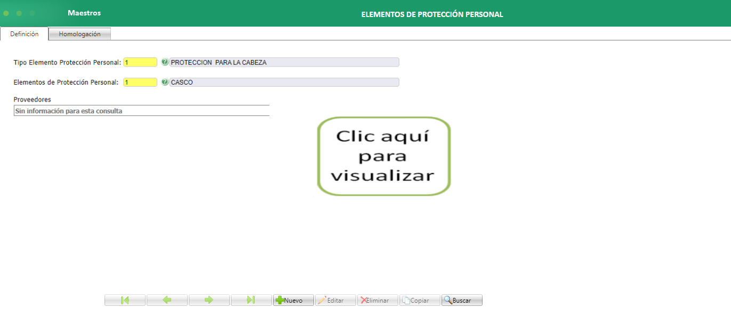This screenshot has height=316, width=731.
Task: Switch to the Homologación tab
Action: pyautogui.click(x=79, y=33)
